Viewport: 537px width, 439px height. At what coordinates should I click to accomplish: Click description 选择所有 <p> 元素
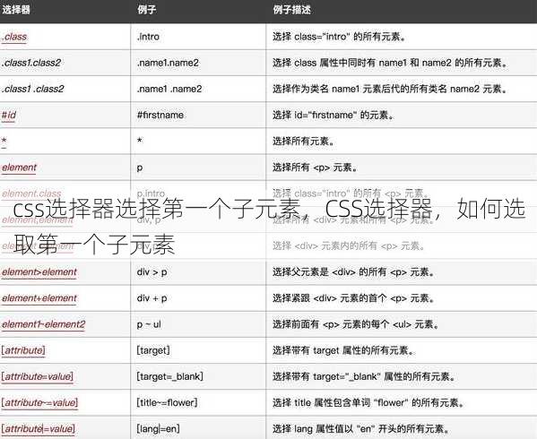point(315,168)
